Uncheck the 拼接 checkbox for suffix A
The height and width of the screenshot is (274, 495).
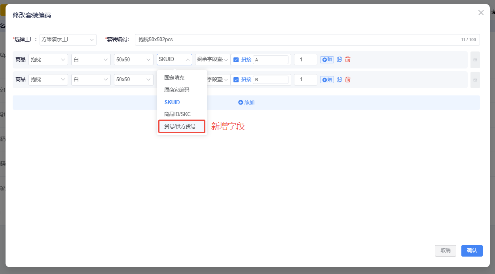[236, 59]
